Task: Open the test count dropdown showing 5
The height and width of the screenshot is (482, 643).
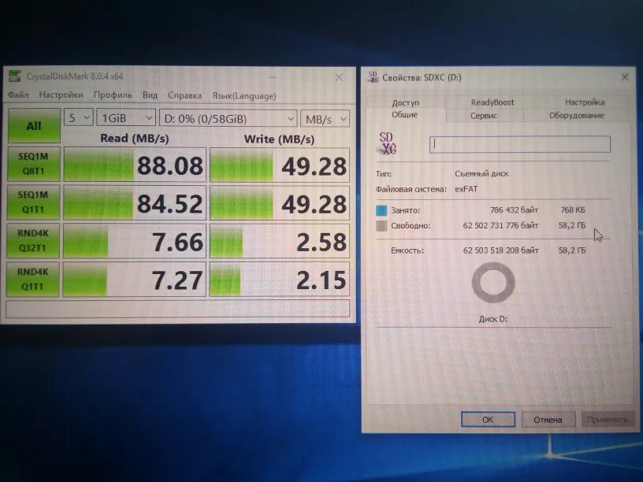Action: [79, 118]
